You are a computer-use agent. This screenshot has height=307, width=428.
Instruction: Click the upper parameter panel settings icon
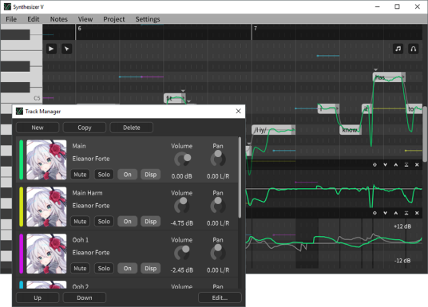point(374,165)
